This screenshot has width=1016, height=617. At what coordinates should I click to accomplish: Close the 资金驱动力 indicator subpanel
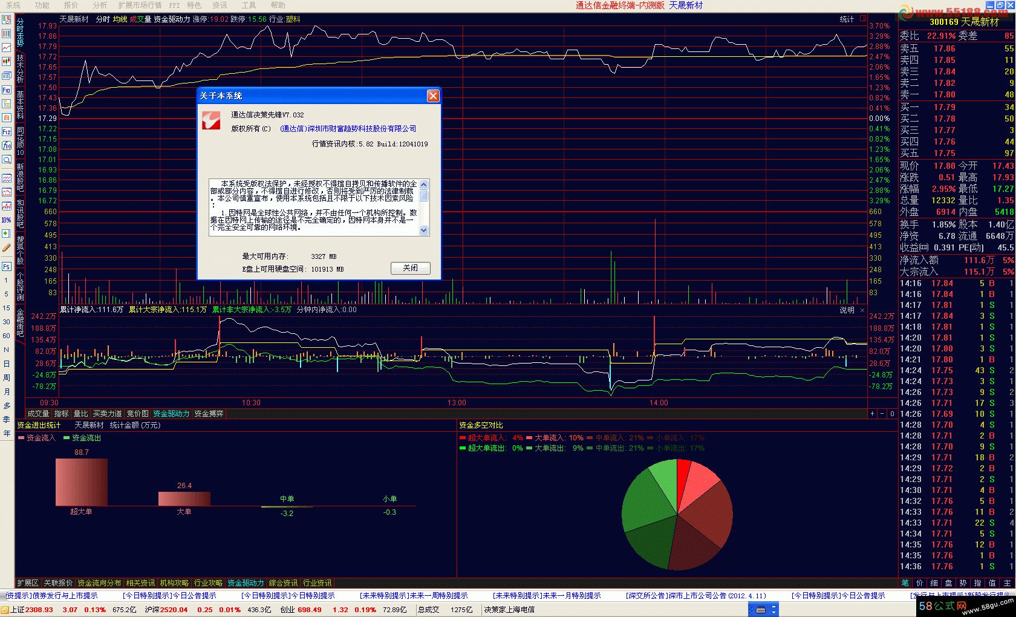tap(862, 310)
